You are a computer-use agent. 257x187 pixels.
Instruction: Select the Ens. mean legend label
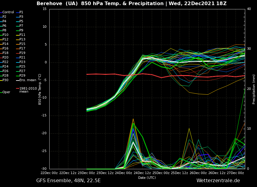(28, 80)
